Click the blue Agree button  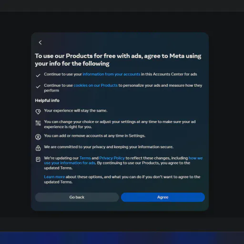pyautogui.click(x=163, y=197)
